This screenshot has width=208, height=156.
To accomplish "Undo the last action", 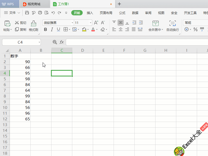I will (x=53, y=13).
